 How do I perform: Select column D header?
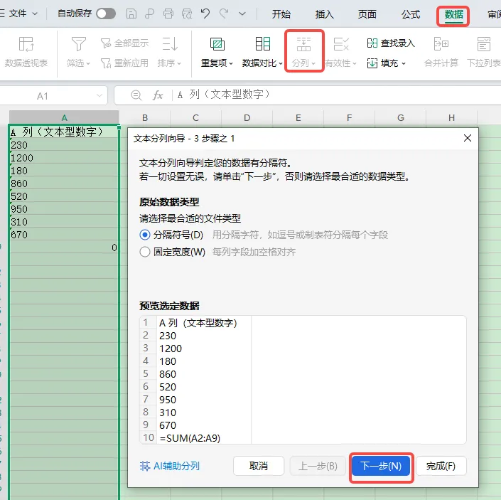(x=247, y=117)
